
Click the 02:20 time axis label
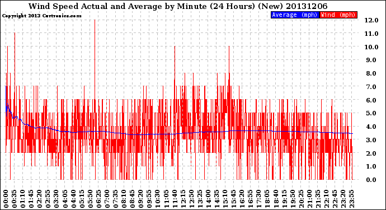click(x=39, y=199)
